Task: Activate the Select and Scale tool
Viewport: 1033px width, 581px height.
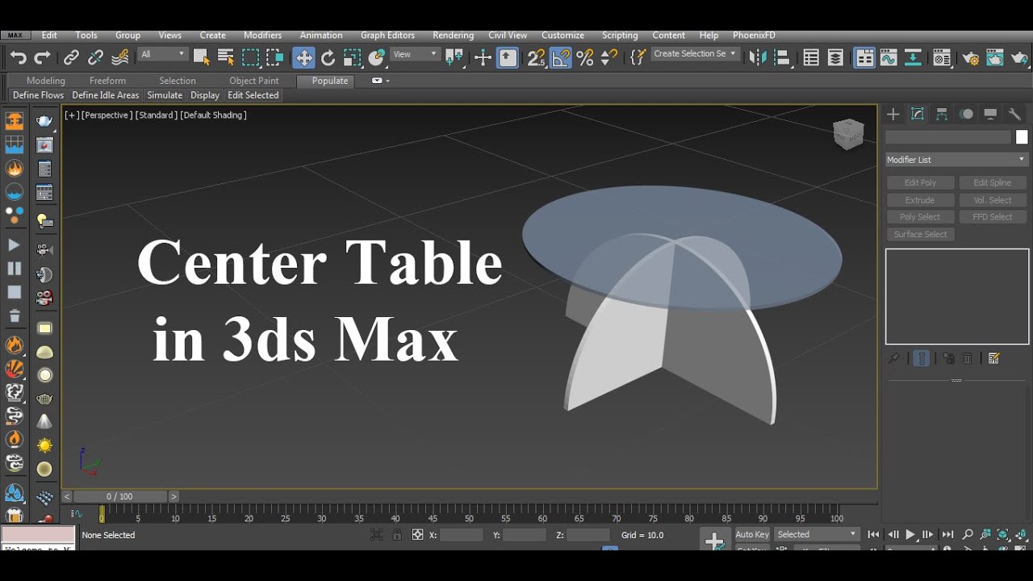Action: tap(352, 57)
